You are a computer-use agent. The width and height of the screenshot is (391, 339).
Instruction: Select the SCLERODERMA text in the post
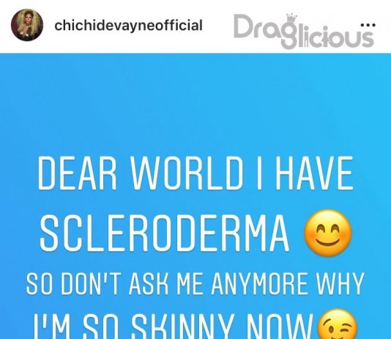(164, 233)
